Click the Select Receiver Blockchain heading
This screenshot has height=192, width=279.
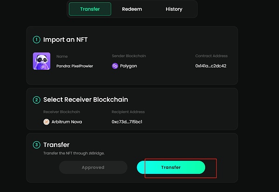pyautogui.click(x=86, y=99)
